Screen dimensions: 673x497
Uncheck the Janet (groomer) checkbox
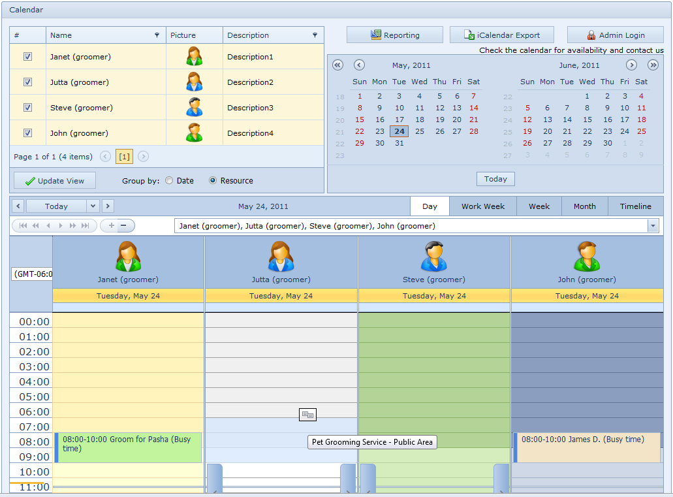(x=27, y=57)
